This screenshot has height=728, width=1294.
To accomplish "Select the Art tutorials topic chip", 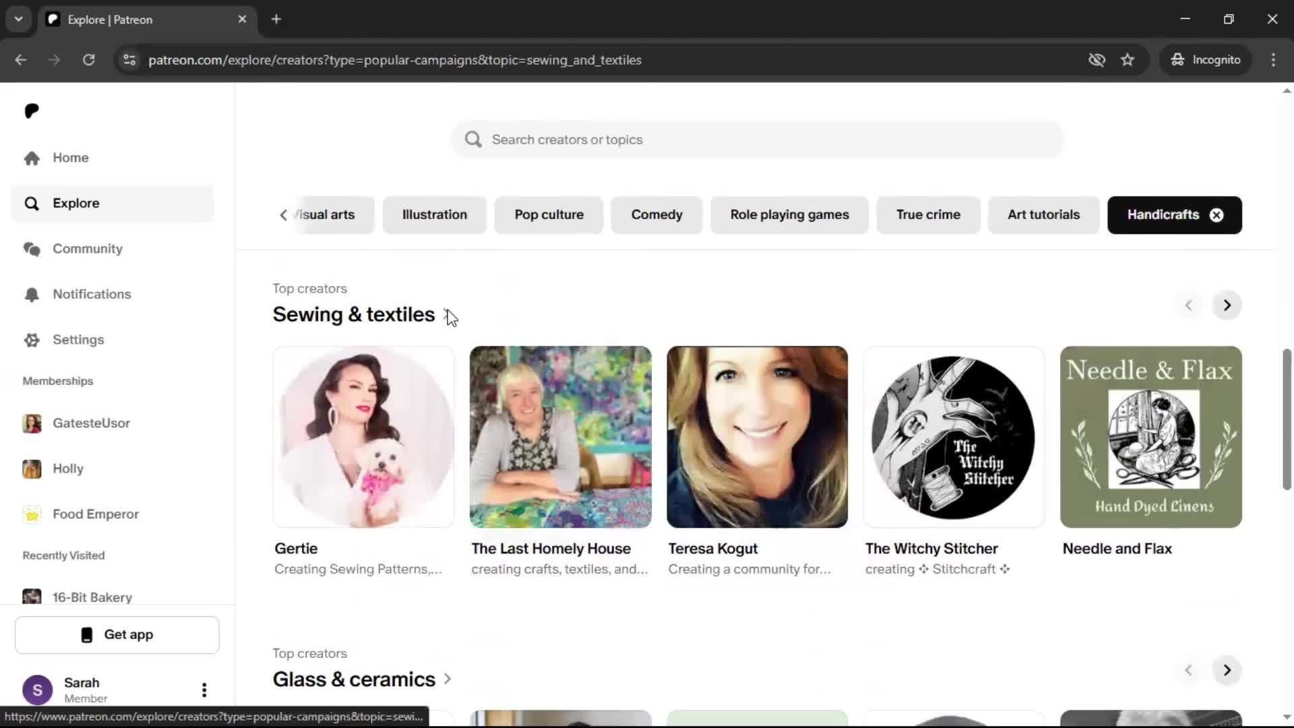I will click(1043, 215).
